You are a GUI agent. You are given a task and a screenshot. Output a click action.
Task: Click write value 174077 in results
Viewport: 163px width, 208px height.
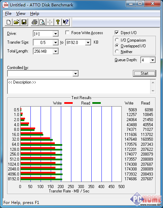tap(131, 154)
